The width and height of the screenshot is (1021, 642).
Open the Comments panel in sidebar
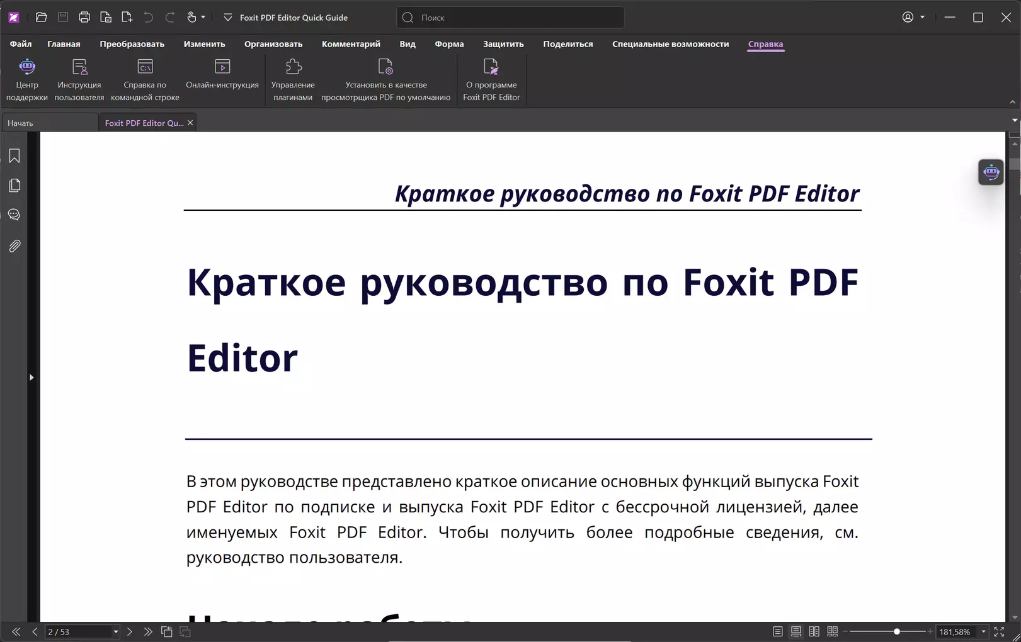pos(14,215)
